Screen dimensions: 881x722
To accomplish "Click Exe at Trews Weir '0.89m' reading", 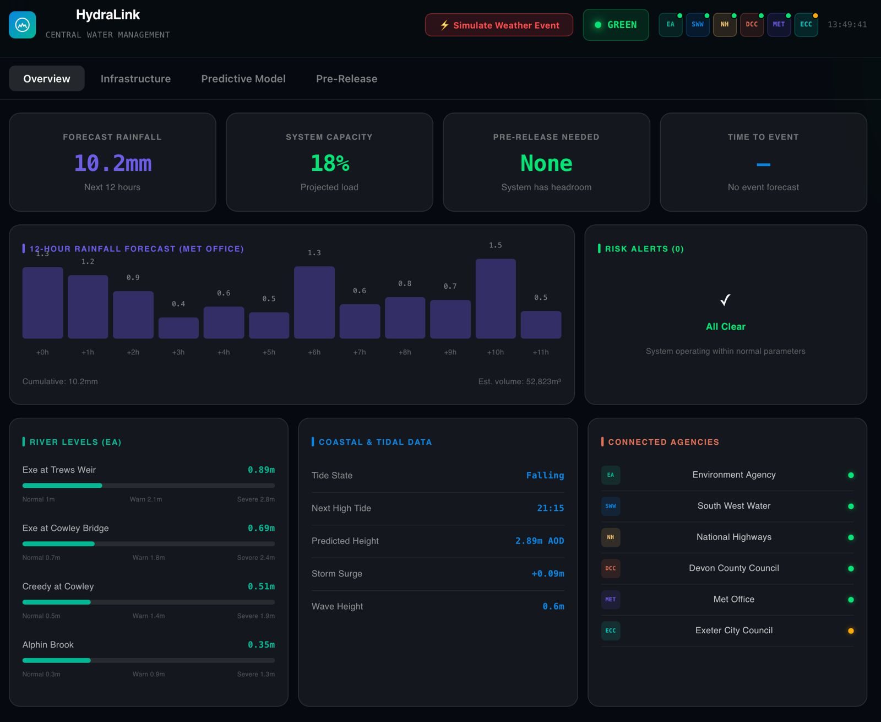I will 261,470.
